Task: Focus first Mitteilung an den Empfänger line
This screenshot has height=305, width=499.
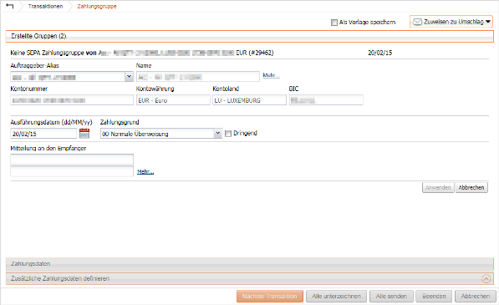Action: pos(72,159)
